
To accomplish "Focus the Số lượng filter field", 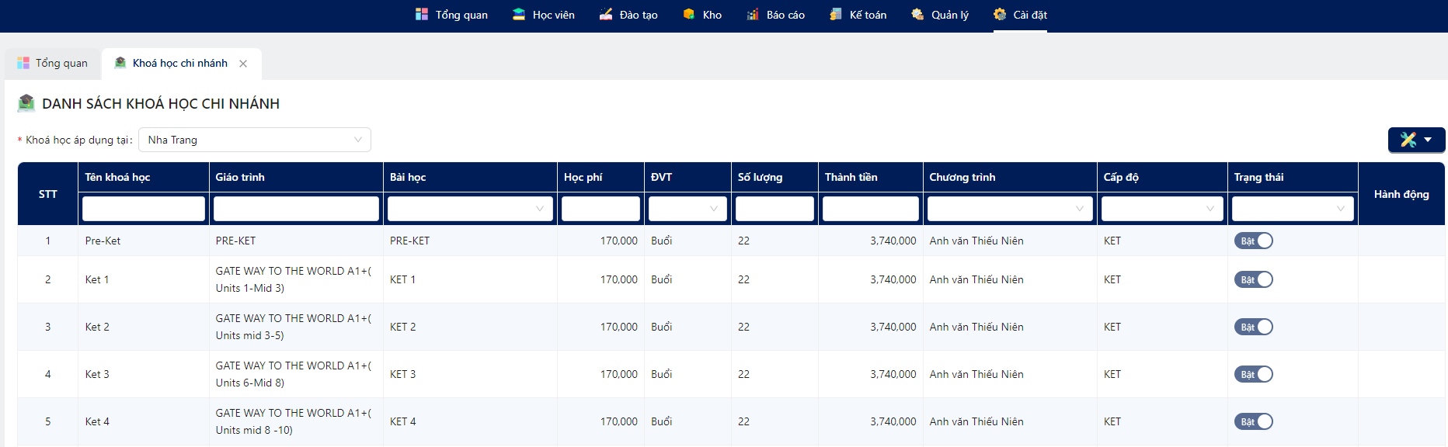I will pyautogui.click(x=774, y=208).
